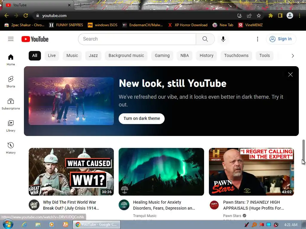The height and width of the screenshot is (229, 306).
Task: Open Windows Explorer from the taskbar
Action: 38,225
